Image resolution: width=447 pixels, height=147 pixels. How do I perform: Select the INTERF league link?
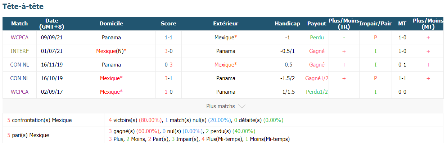coord(19,51)
